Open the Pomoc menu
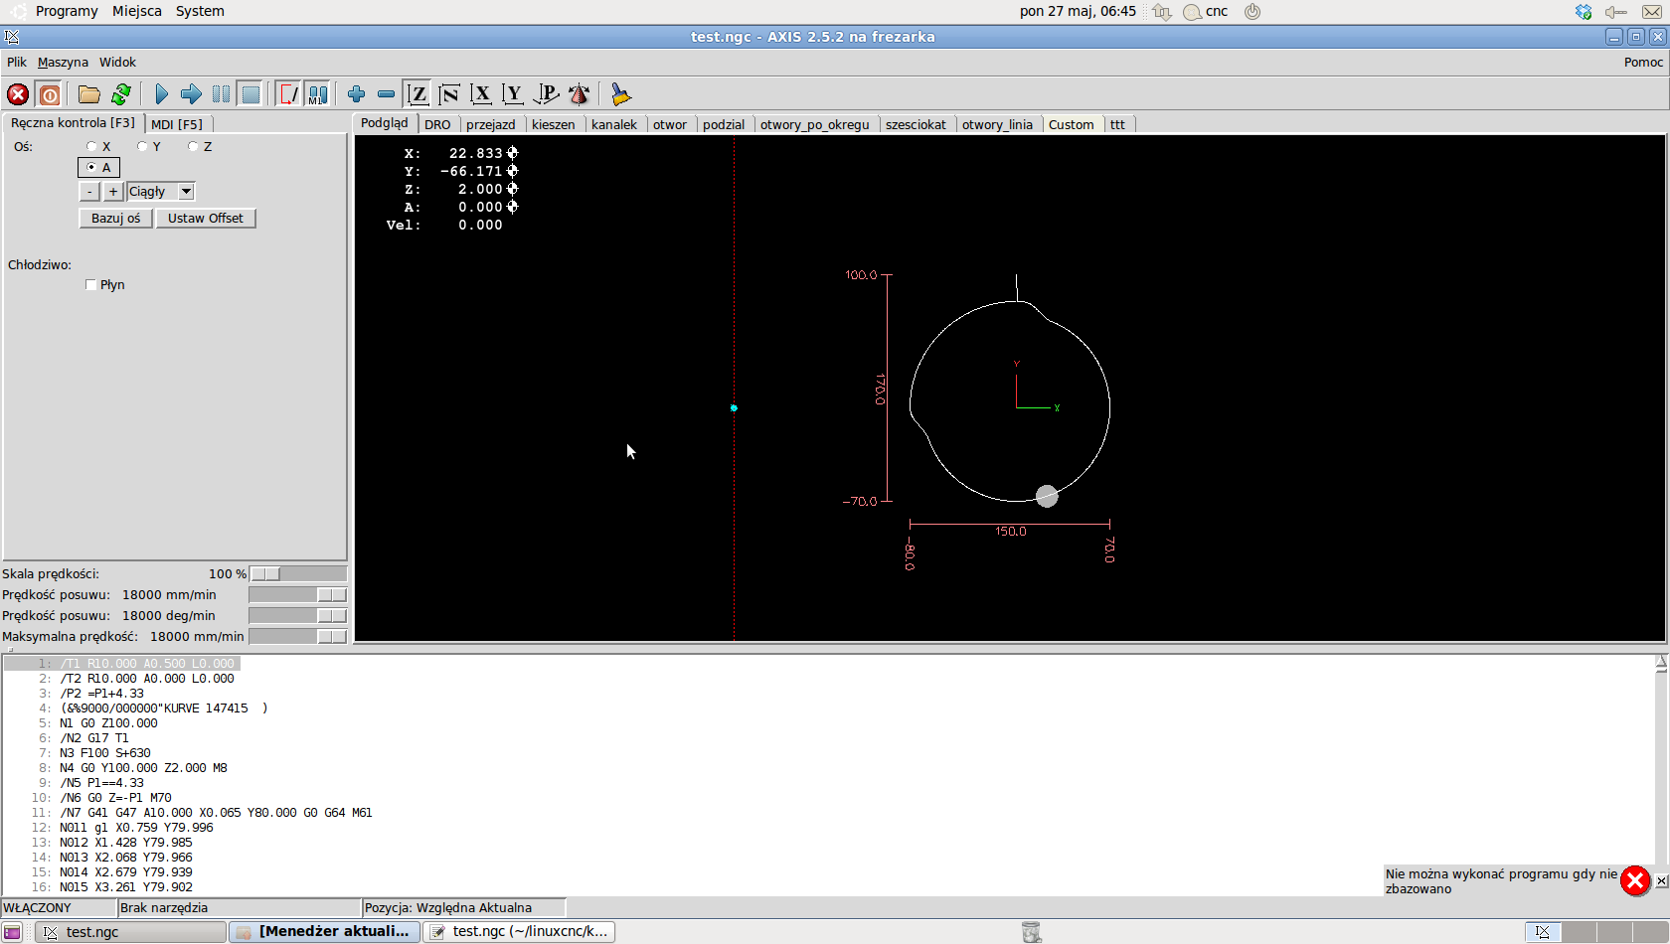The width and height of the screenshot is (1670, 944). point(1643,62)
